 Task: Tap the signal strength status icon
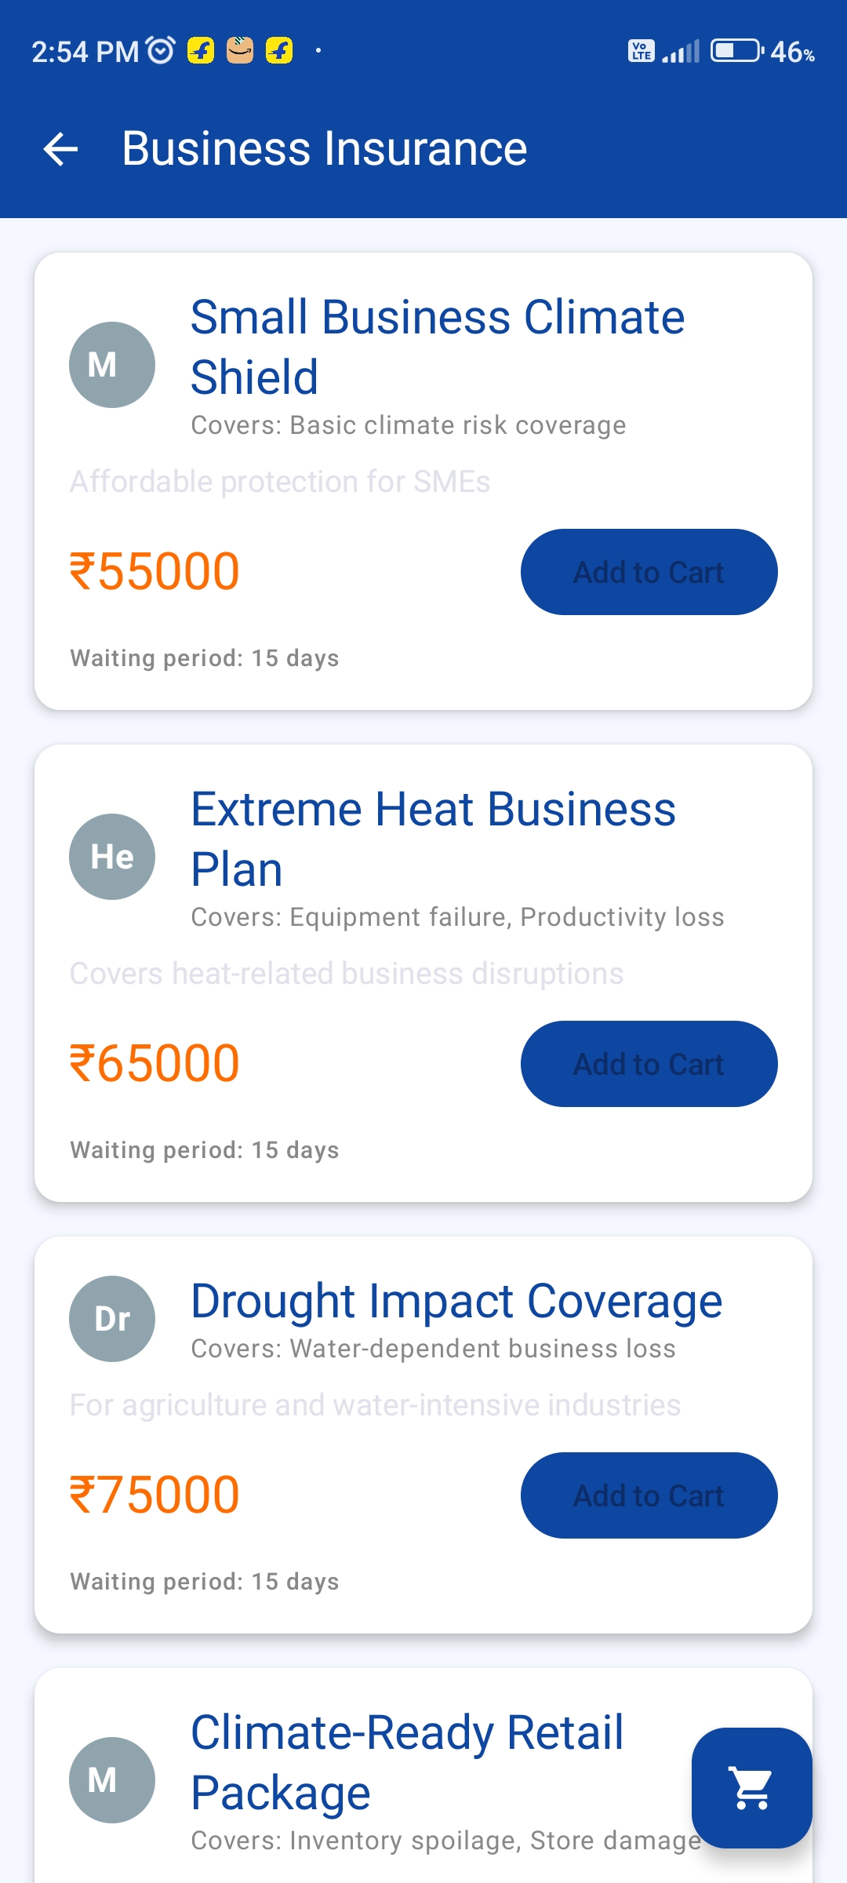681,52
